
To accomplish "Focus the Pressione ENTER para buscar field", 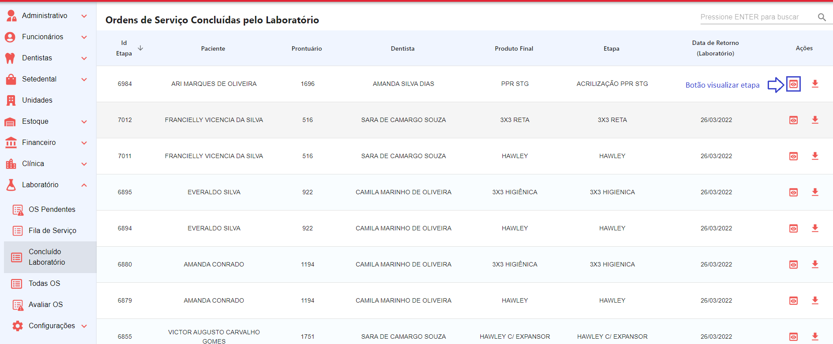I will tap(756, 17).
